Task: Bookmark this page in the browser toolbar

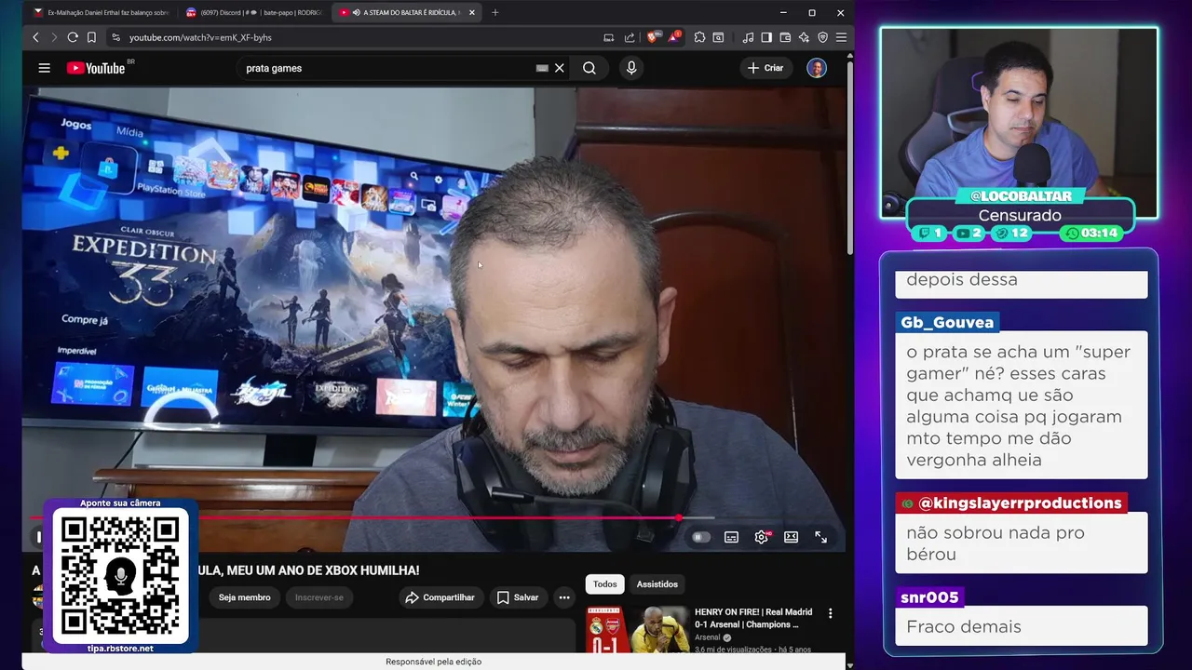Action: click(x=91, y=37)
